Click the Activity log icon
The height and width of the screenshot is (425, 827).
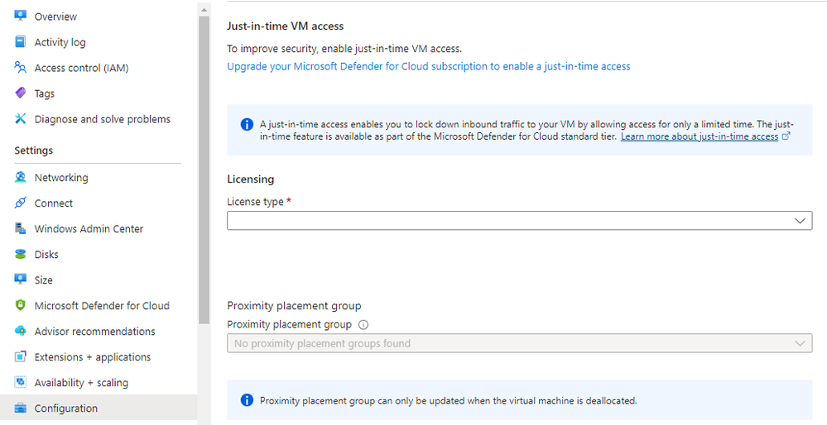pos(21,42)
